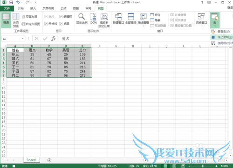
Task: Click 缩放到选定区域 zoom to selection
Action: point(104,20)
